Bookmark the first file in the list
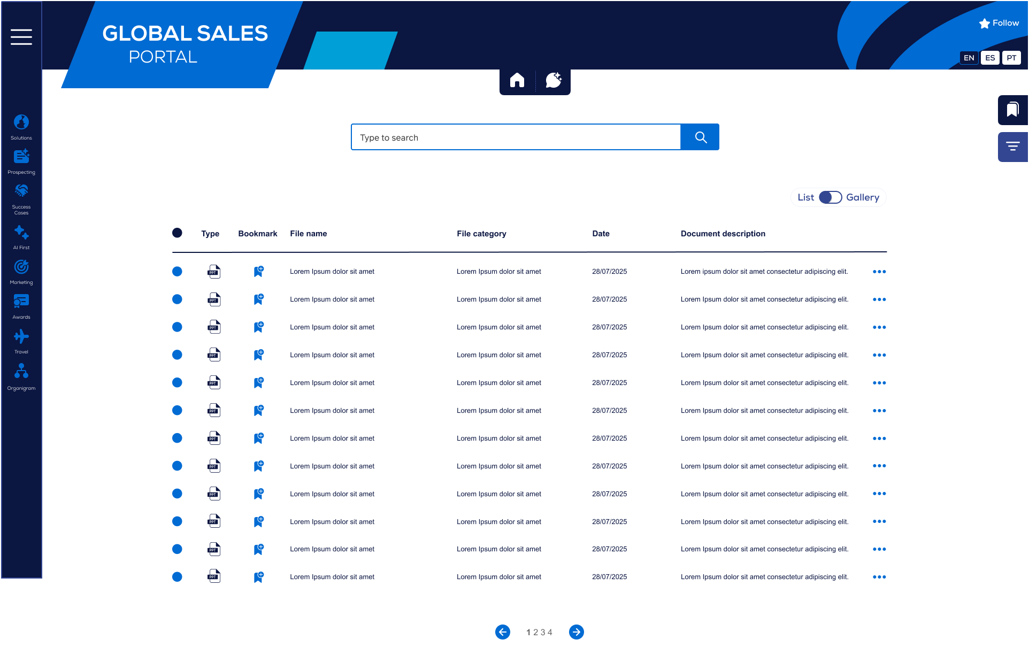This screenshot has width=1029, height=655. coord(258,272)
